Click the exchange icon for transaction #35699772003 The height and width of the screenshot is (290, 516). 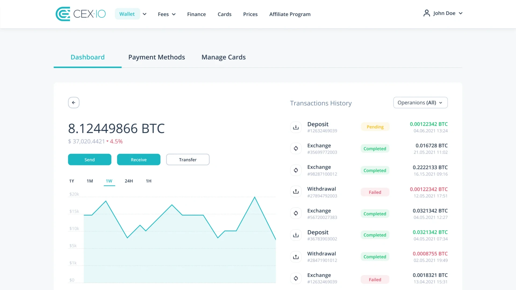click(296, 148)
